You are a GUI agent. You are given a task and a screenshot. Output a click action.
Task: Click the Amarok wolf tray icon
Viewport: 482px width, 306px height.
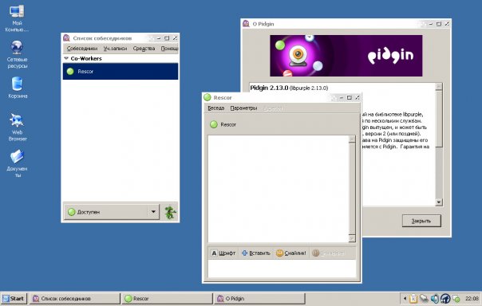point(445,299)
